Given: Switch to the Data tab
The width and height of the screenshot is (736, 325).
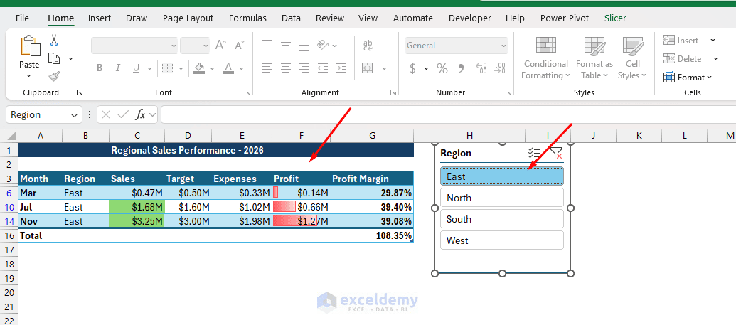Looking at the screenshot, I should [291, 18].
